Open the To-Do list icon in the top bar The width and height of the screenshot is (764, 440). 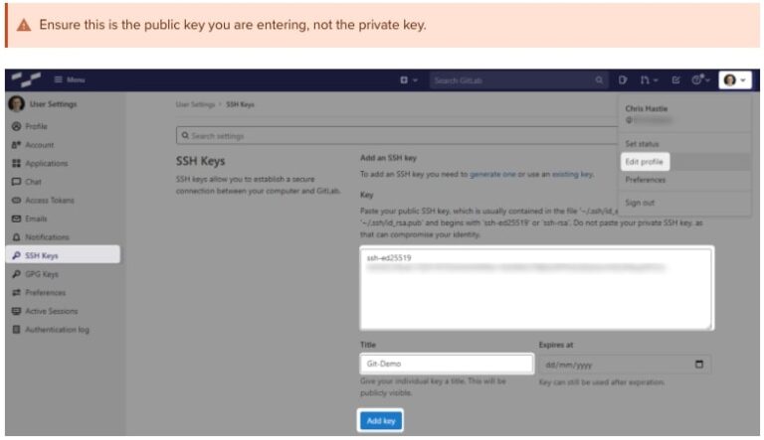pos(673,79)
